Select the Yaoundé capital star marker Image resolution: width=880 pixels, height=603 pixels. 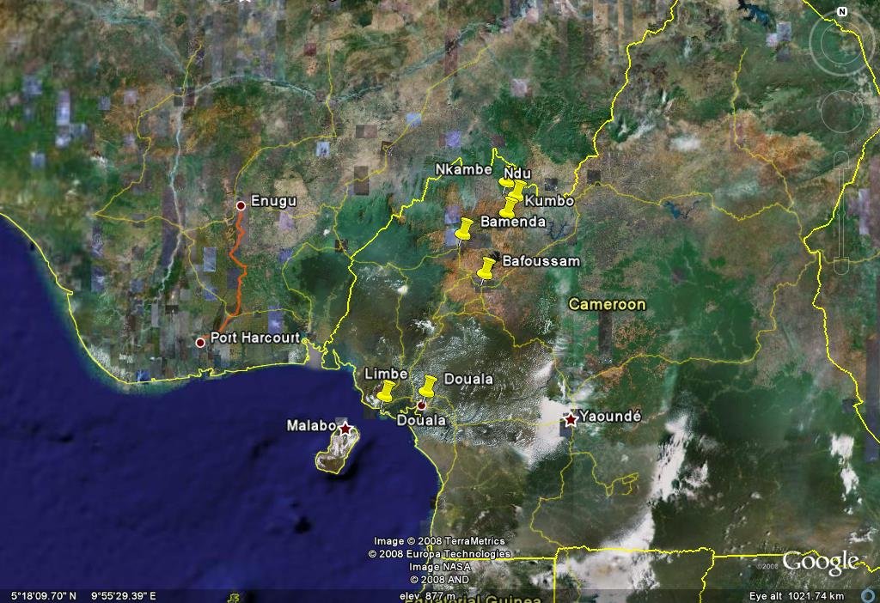coord(571,418)
